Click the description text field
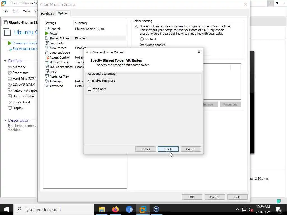 22,128
